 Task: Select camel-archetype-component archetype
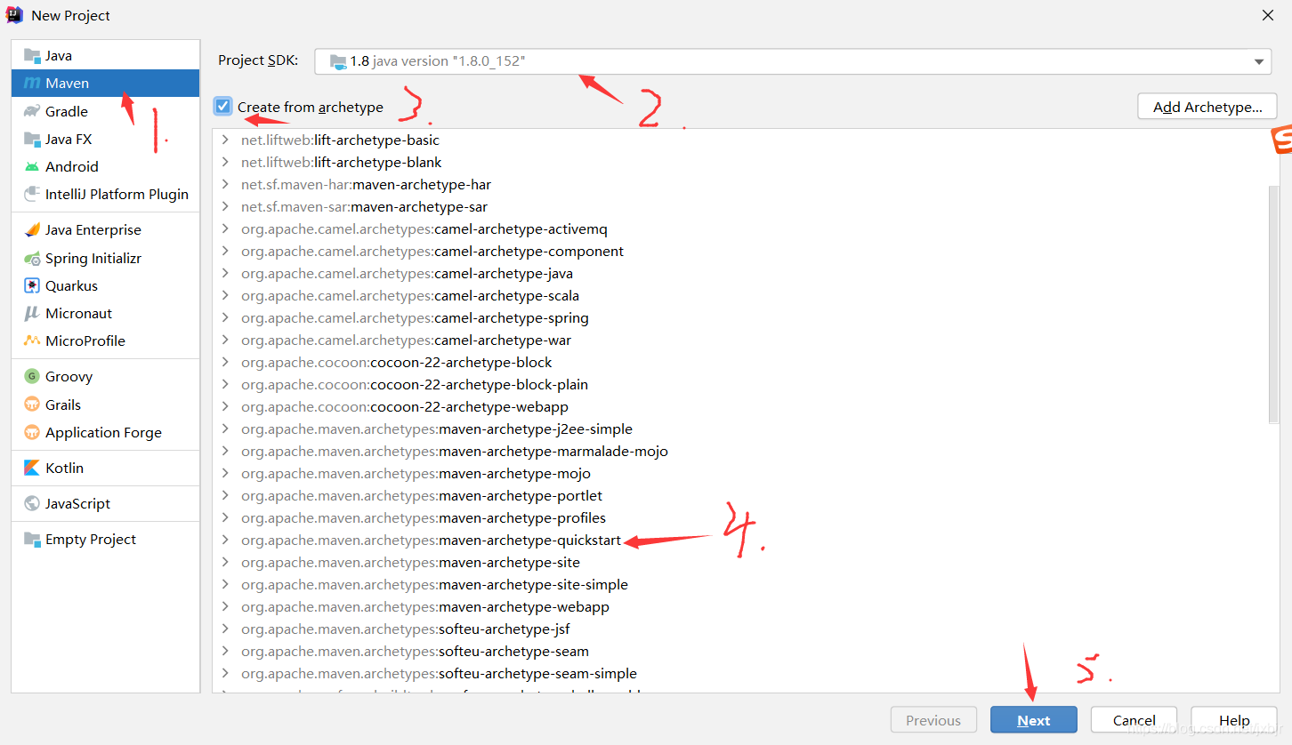pos(432,251)
